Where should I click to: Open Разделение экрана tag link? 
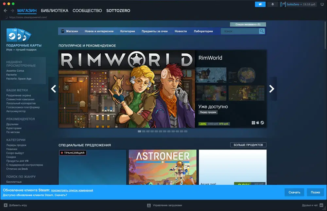click(x=19, y=95)
